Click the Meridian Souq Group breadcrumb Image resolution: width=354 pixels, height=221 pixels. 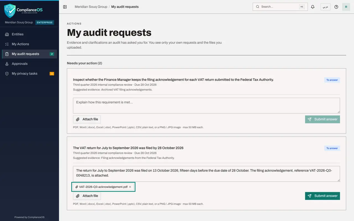coord(91,7)
